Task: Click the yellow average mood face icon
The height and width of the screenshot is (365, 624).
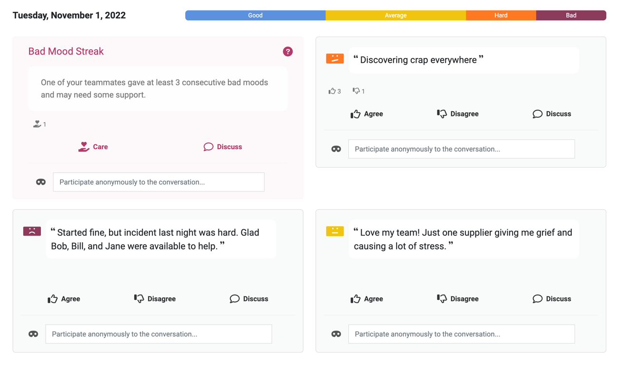Action: click(x=335, y=231)
